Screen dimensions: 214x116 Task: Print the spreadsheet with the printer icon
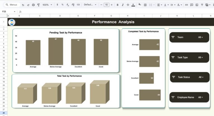coord(33,5)
